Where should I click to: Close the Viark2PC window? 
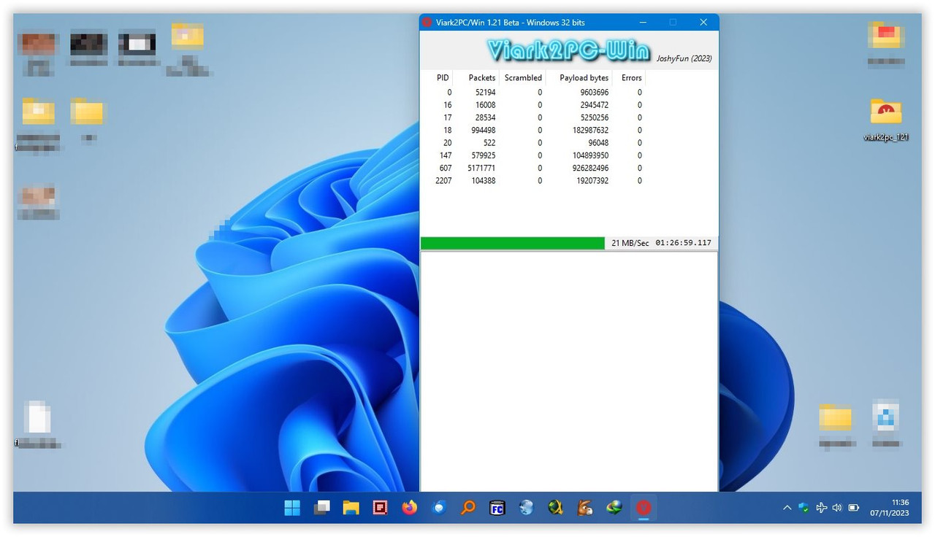(703, 23)
